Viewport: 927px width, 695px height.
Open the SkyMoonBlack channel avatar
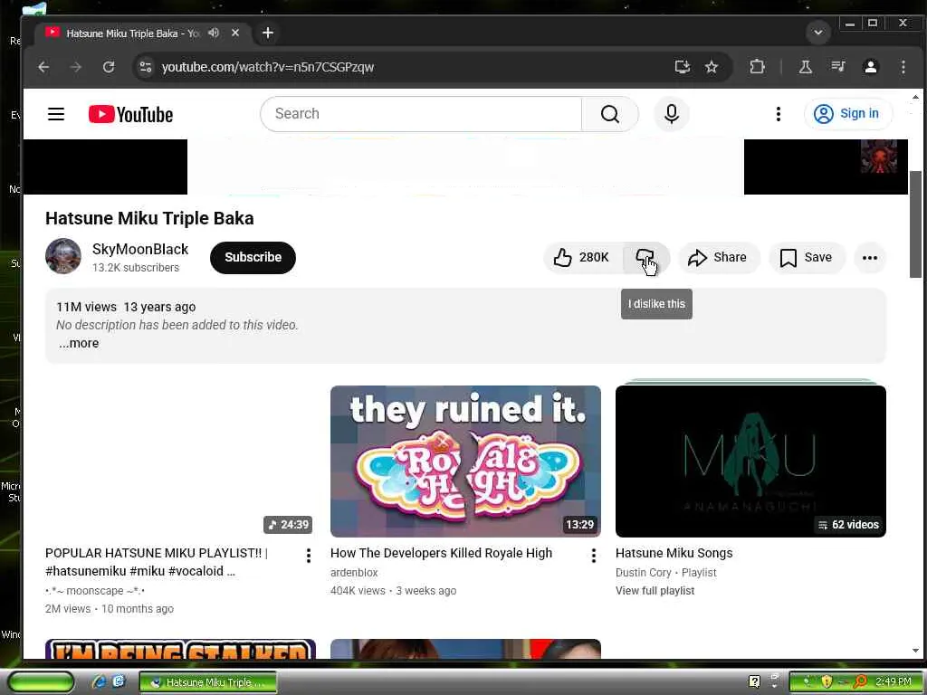click(x=63, y=256)
